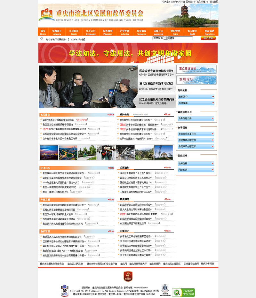The width and height of the screenshot is (256, 298).
Task: Click the scrolling notice 临空都市区发展战略
Action: pos(56,40)
